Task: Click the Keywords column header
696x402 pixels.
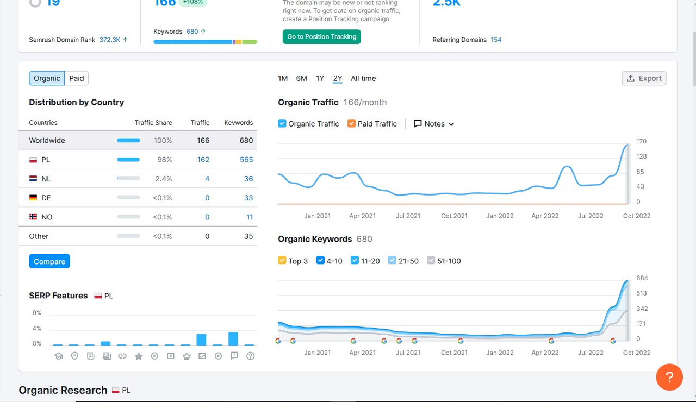Action: point(239,123)
